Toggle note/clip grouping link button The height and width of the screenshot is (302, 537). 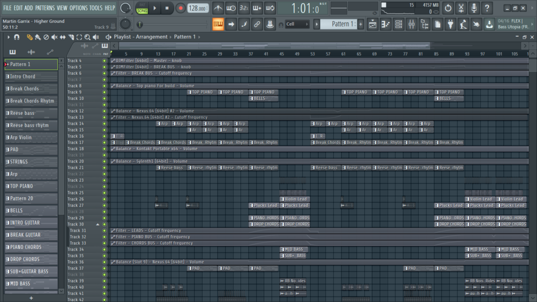(257, 24)
